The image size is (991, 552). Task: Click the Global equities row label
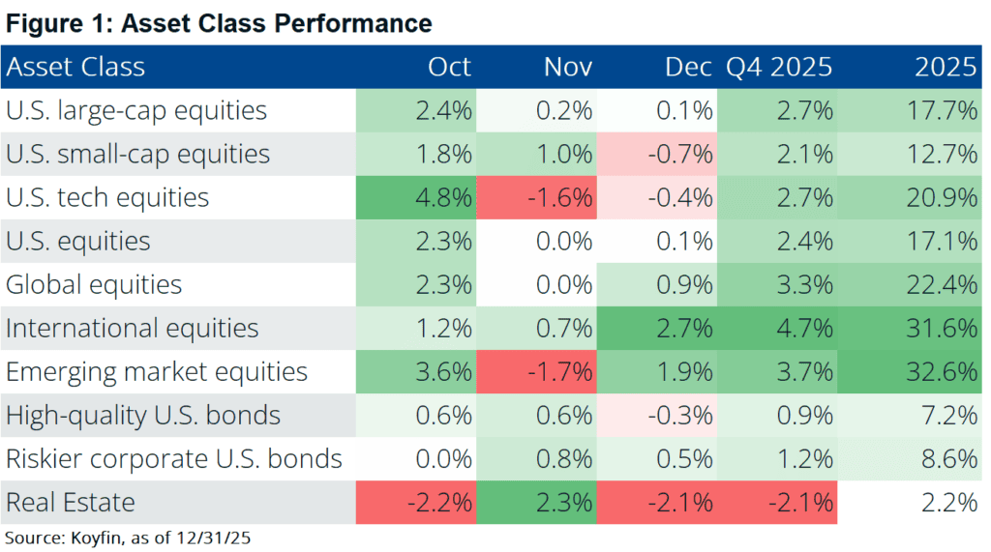[x=94, y=284]
